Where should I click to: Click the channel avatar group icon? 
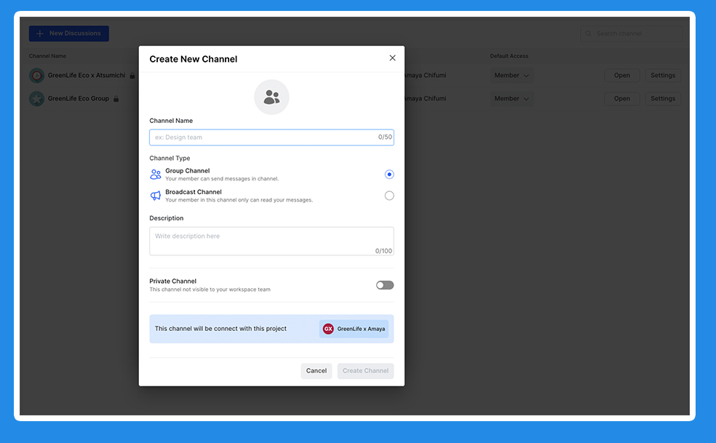click(x=271, y=97)
